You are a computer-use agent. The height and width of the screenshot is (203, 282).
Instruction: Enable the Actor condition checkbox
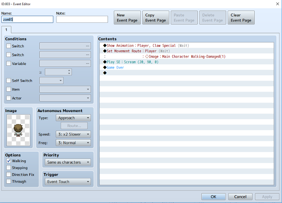point(8,98)
